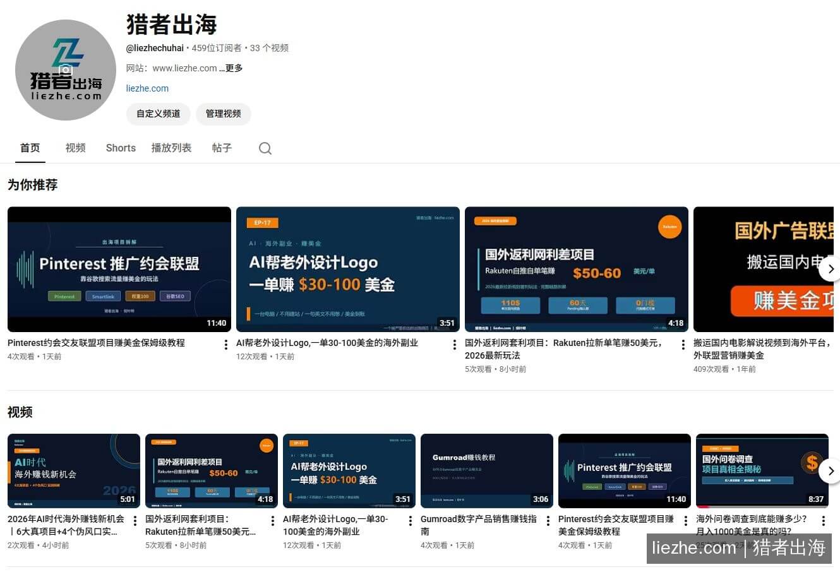Open the 播放列表 tab
This screenshot has height=572, width=840.
[171, 148]
